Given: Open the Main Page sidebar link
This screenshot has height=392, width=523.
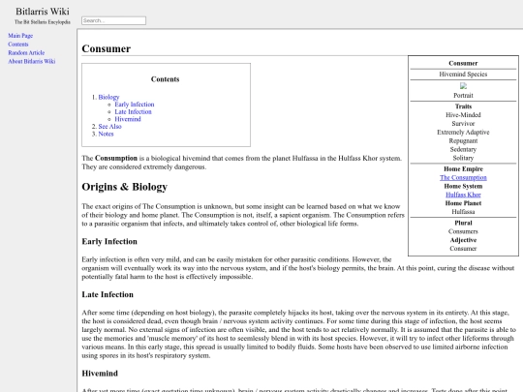Looking at the screenshot, I should click(20, 36).
